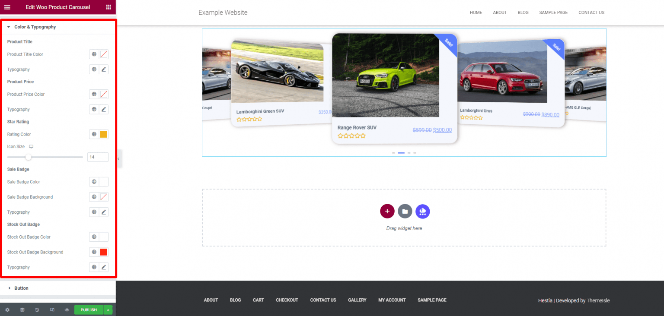Open the Navigator layers icon
Viewport: 664px width, 316px height.
click(22, 310)
